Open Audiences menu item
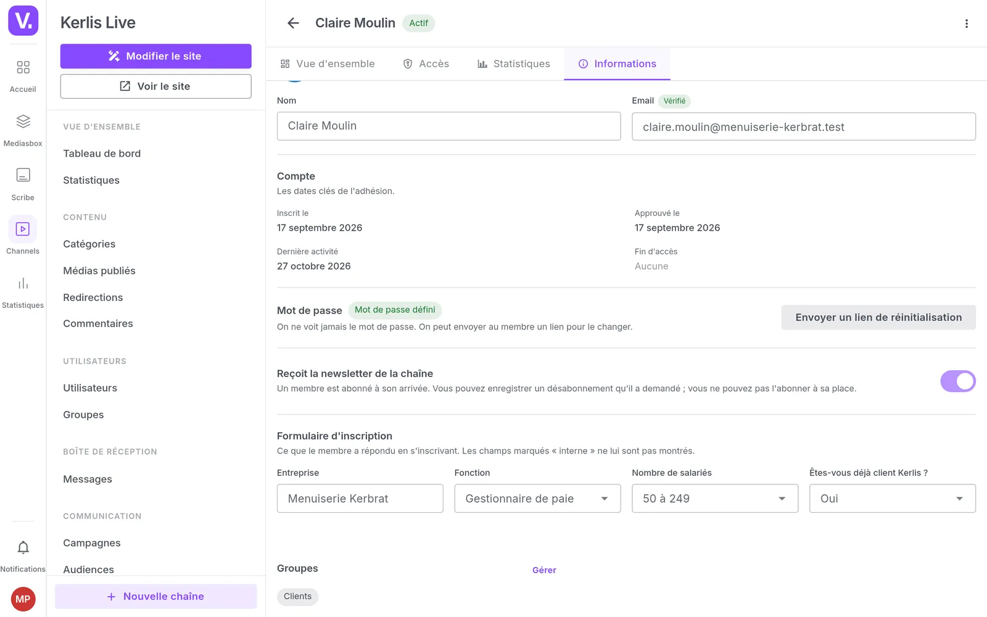 click(x=89, y=569)
